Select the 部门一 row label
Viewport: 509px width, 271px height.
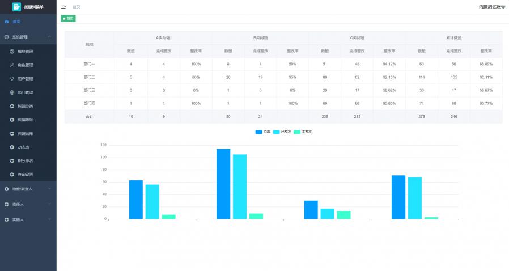89,64
